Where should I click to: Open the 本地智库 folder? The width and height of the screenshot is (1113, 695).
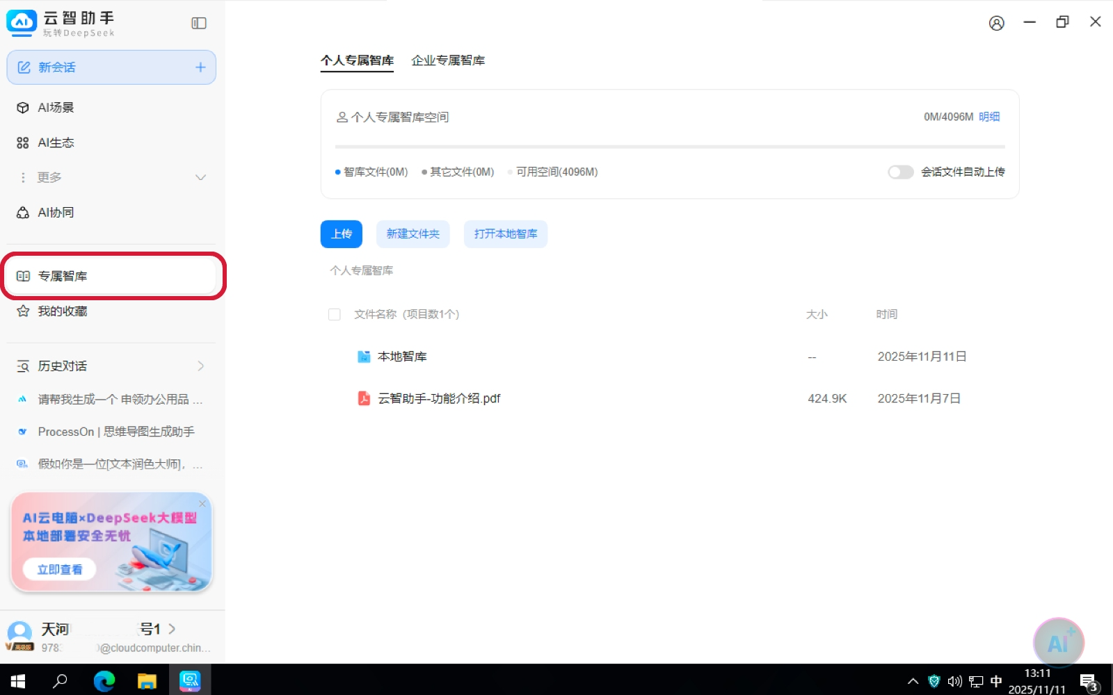click(401, 357)
